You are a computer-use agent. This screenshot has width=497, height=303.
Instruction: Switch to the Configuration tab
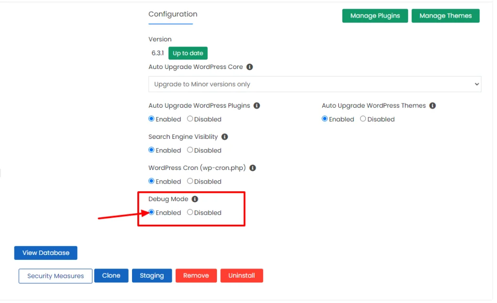[173, 14]
